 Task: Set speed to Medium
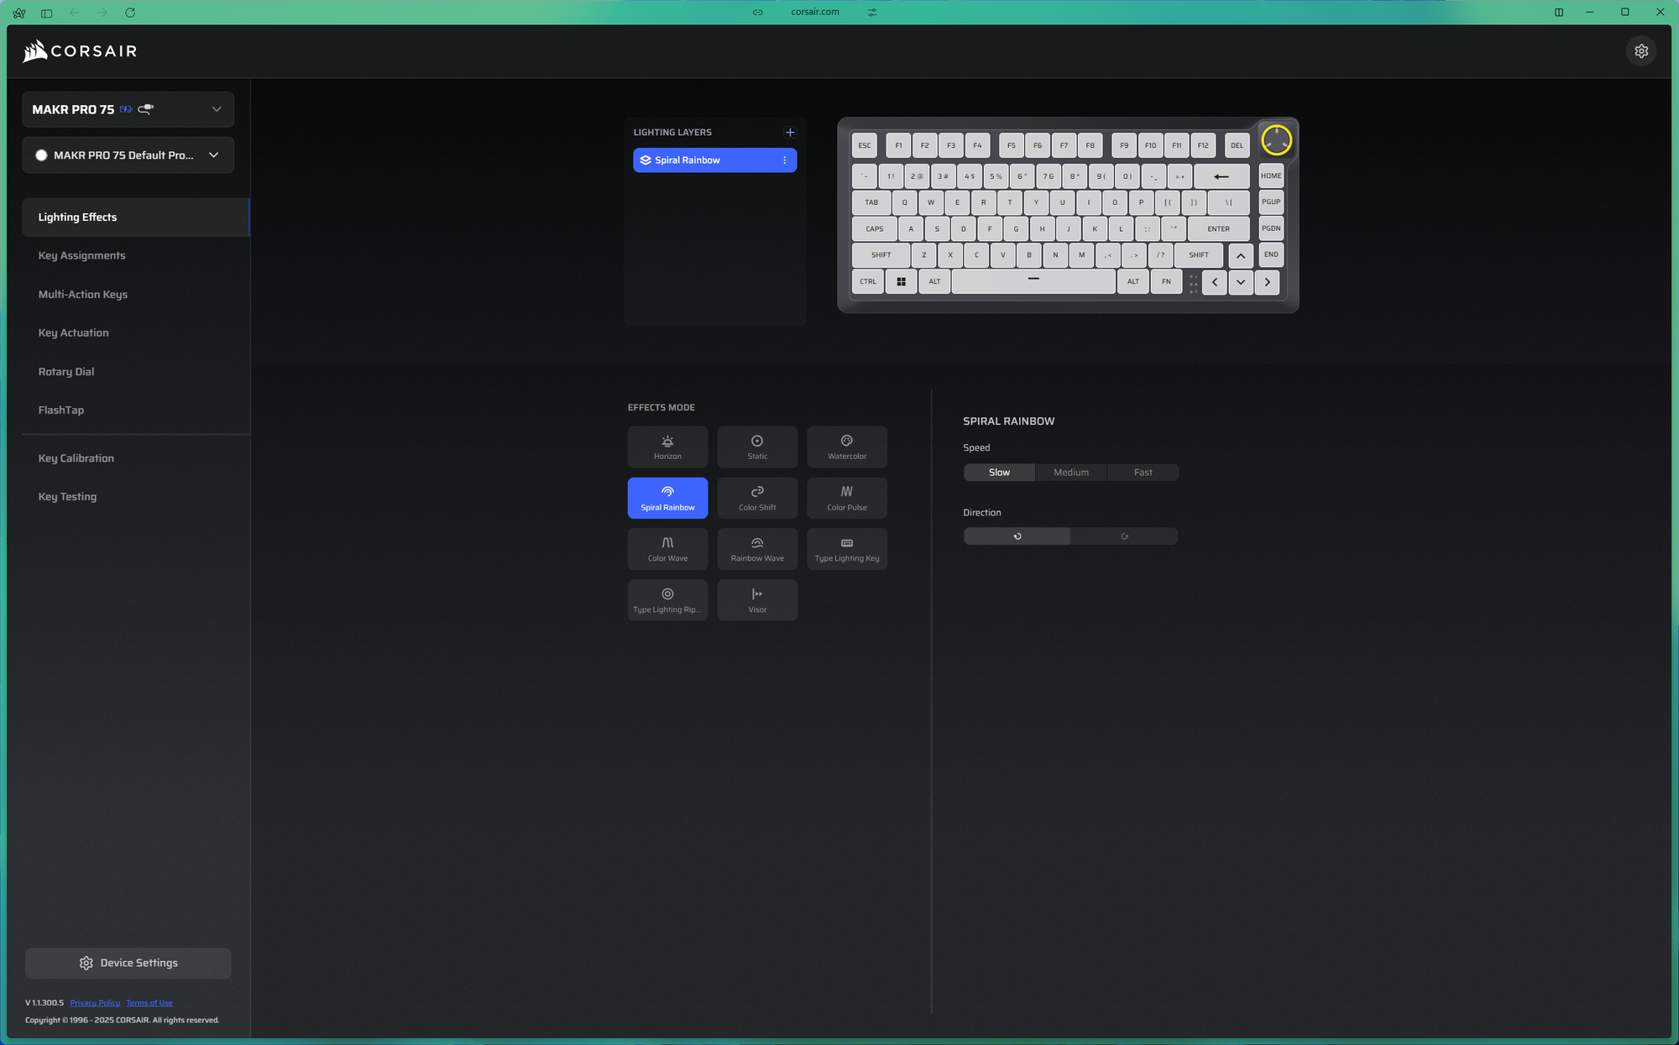click(x=1070, y=473)
